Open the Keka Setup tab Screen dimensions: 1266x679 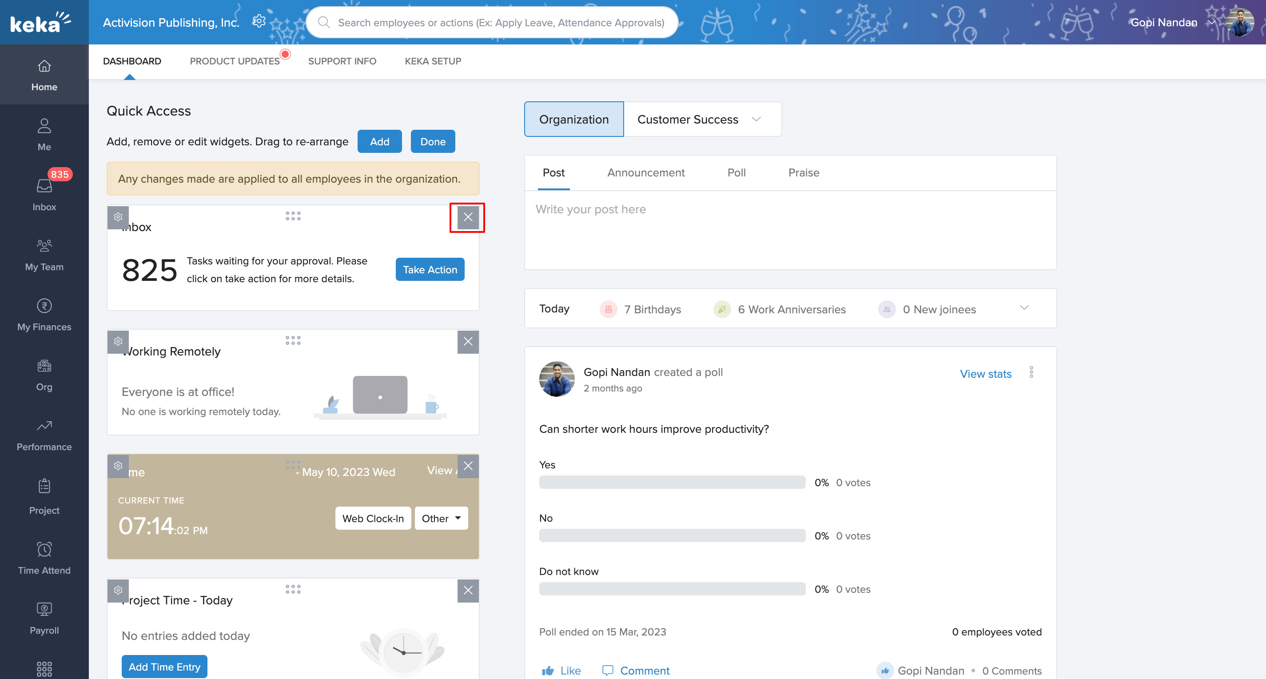pyautogui.click(x=433, y=61)
